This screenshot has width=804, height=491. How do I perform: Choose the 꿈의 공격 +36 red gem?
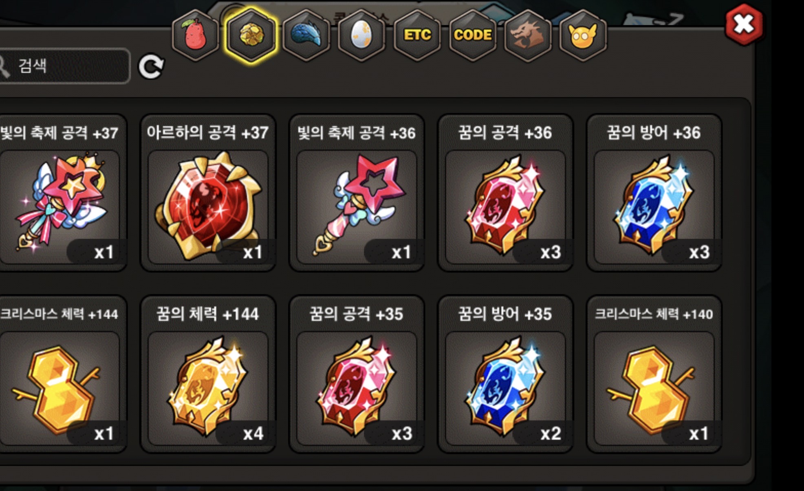pos(505,193)
